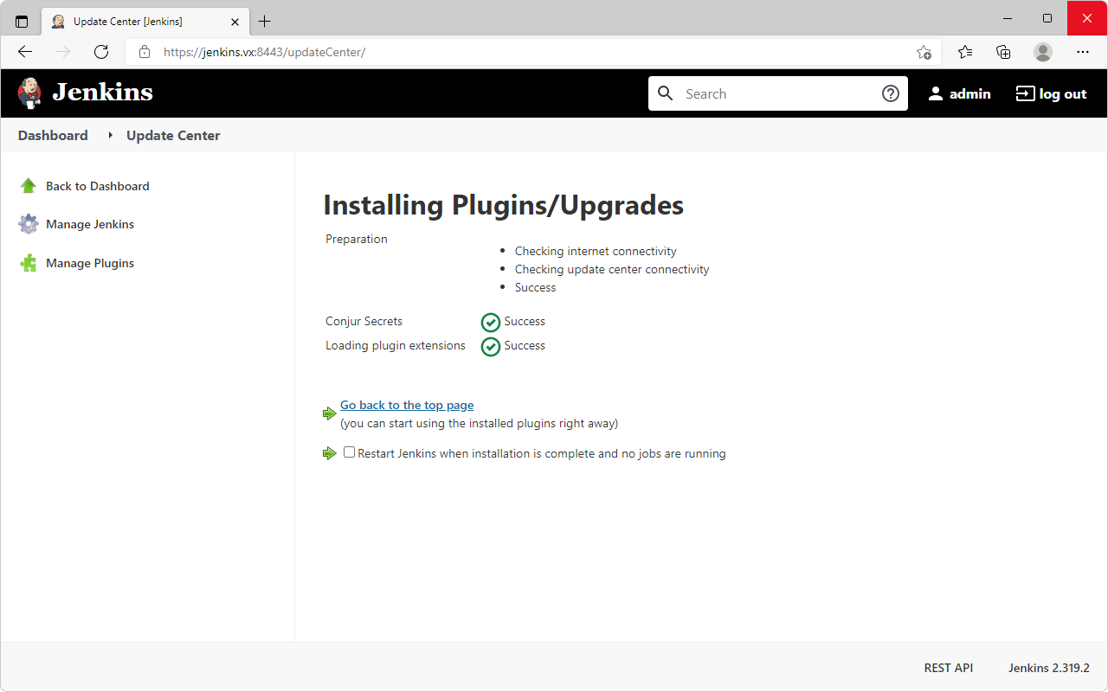Expand the Dashboard breadcrumb arrow
The height and width of the screenshot is (692, 1108).
click(x=110, y=135)
